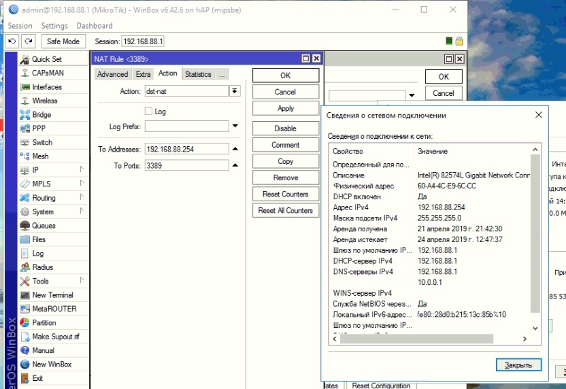Expand the Routing submenu in sidebar
The image size is (566, 389).
click(x=82, y=197)
